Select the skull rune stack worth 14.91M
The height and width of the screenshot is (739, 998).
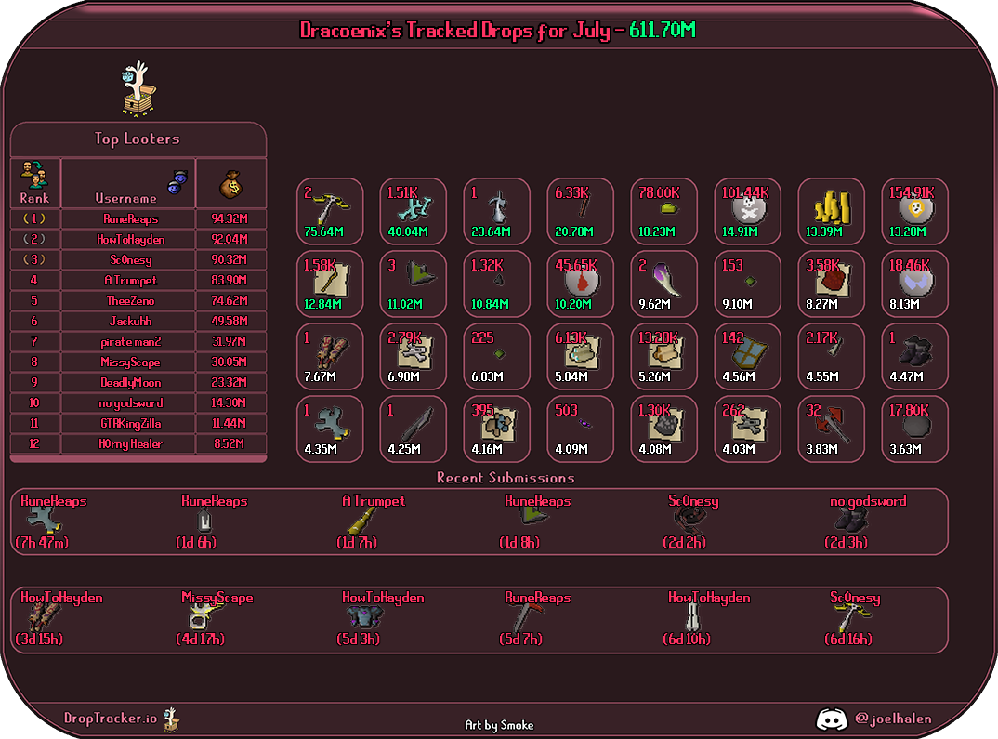(x=747, y=211)
